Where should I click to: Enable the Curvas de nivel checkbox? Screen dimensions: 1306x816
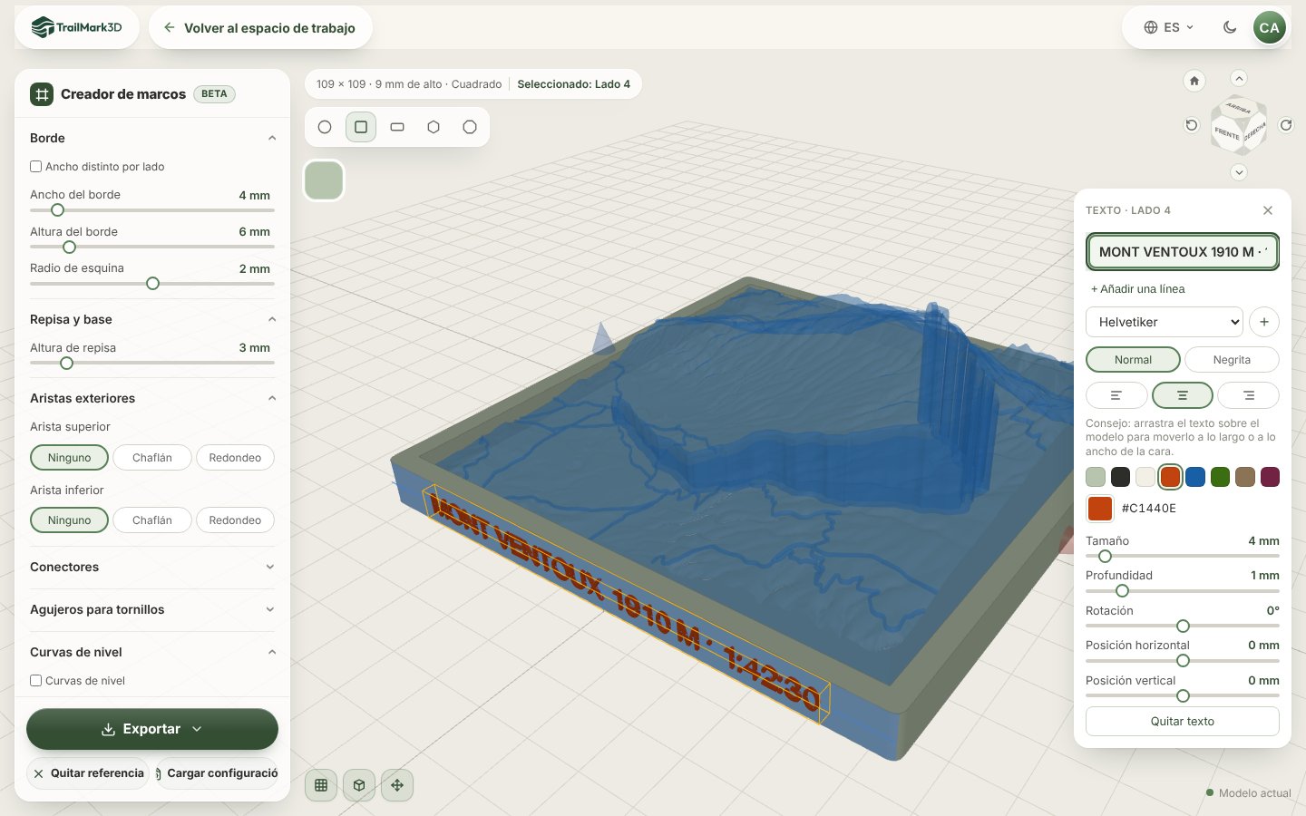(36, 681)
